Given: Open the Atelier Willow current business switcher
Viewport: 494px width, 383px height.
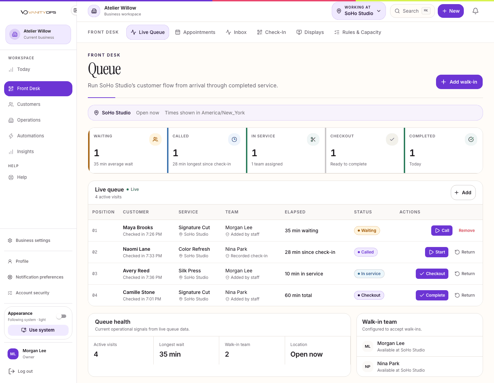Looking at the screenshot, I should pyautogui.click(x=38, y=34).
